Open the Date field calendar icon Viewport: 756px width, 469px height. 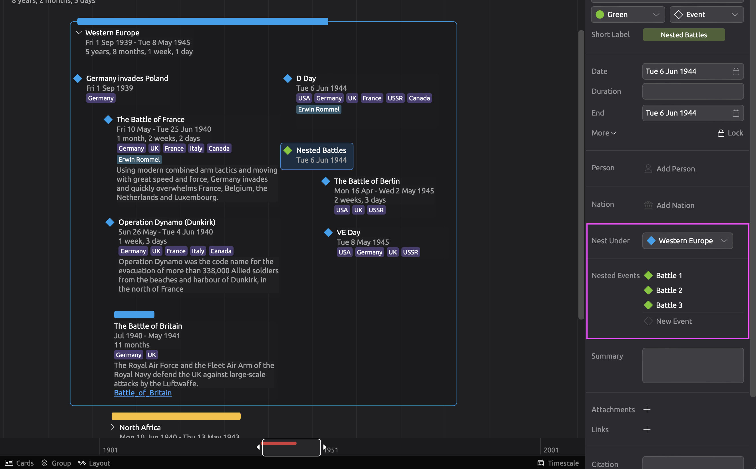click(735, 72)
